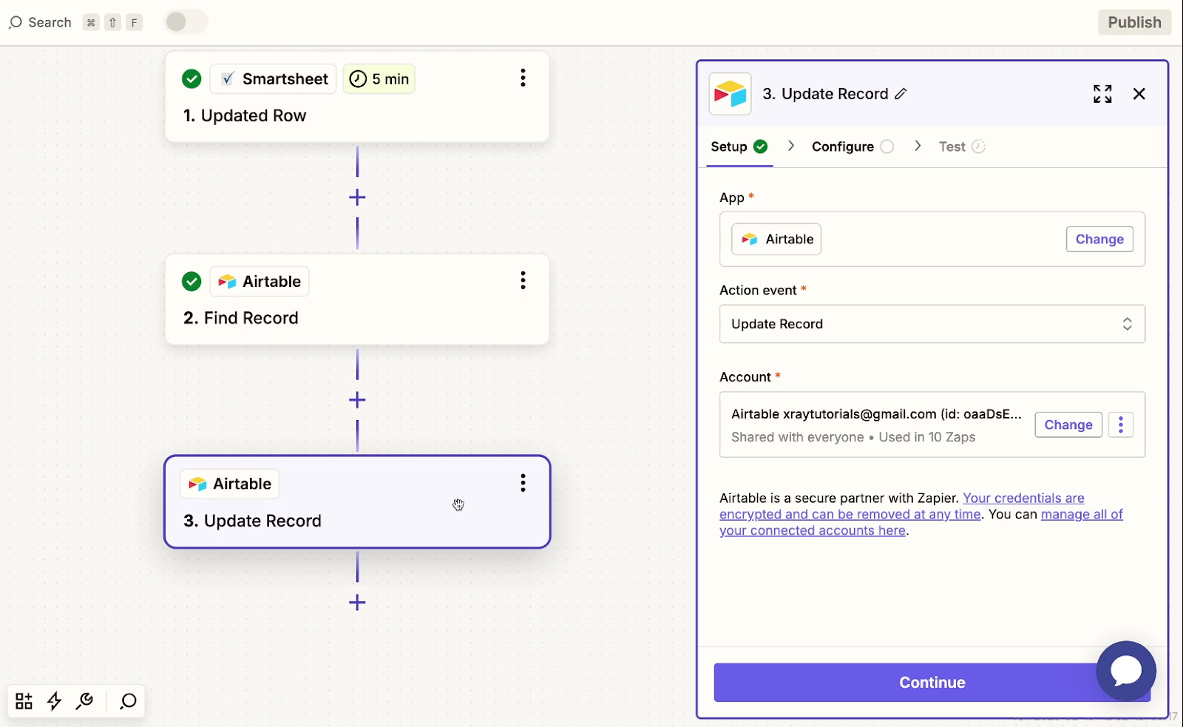Click the magnifier icon in bottom toolbar

pos(129,701)
